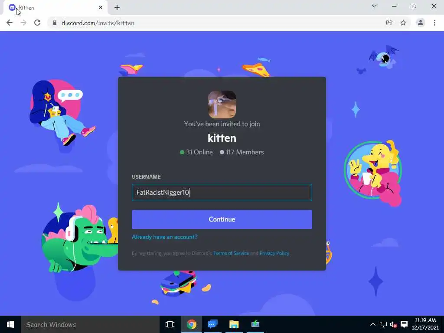Image resolution: width=444 pixels, height=333 pixels.
Task: Open Task View on the taskbar
Action: [170, 324]
